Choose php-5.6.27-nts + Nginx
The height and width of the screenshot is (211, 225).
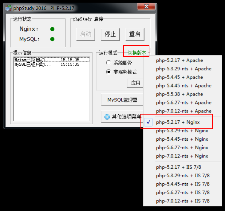pos(183,148)
